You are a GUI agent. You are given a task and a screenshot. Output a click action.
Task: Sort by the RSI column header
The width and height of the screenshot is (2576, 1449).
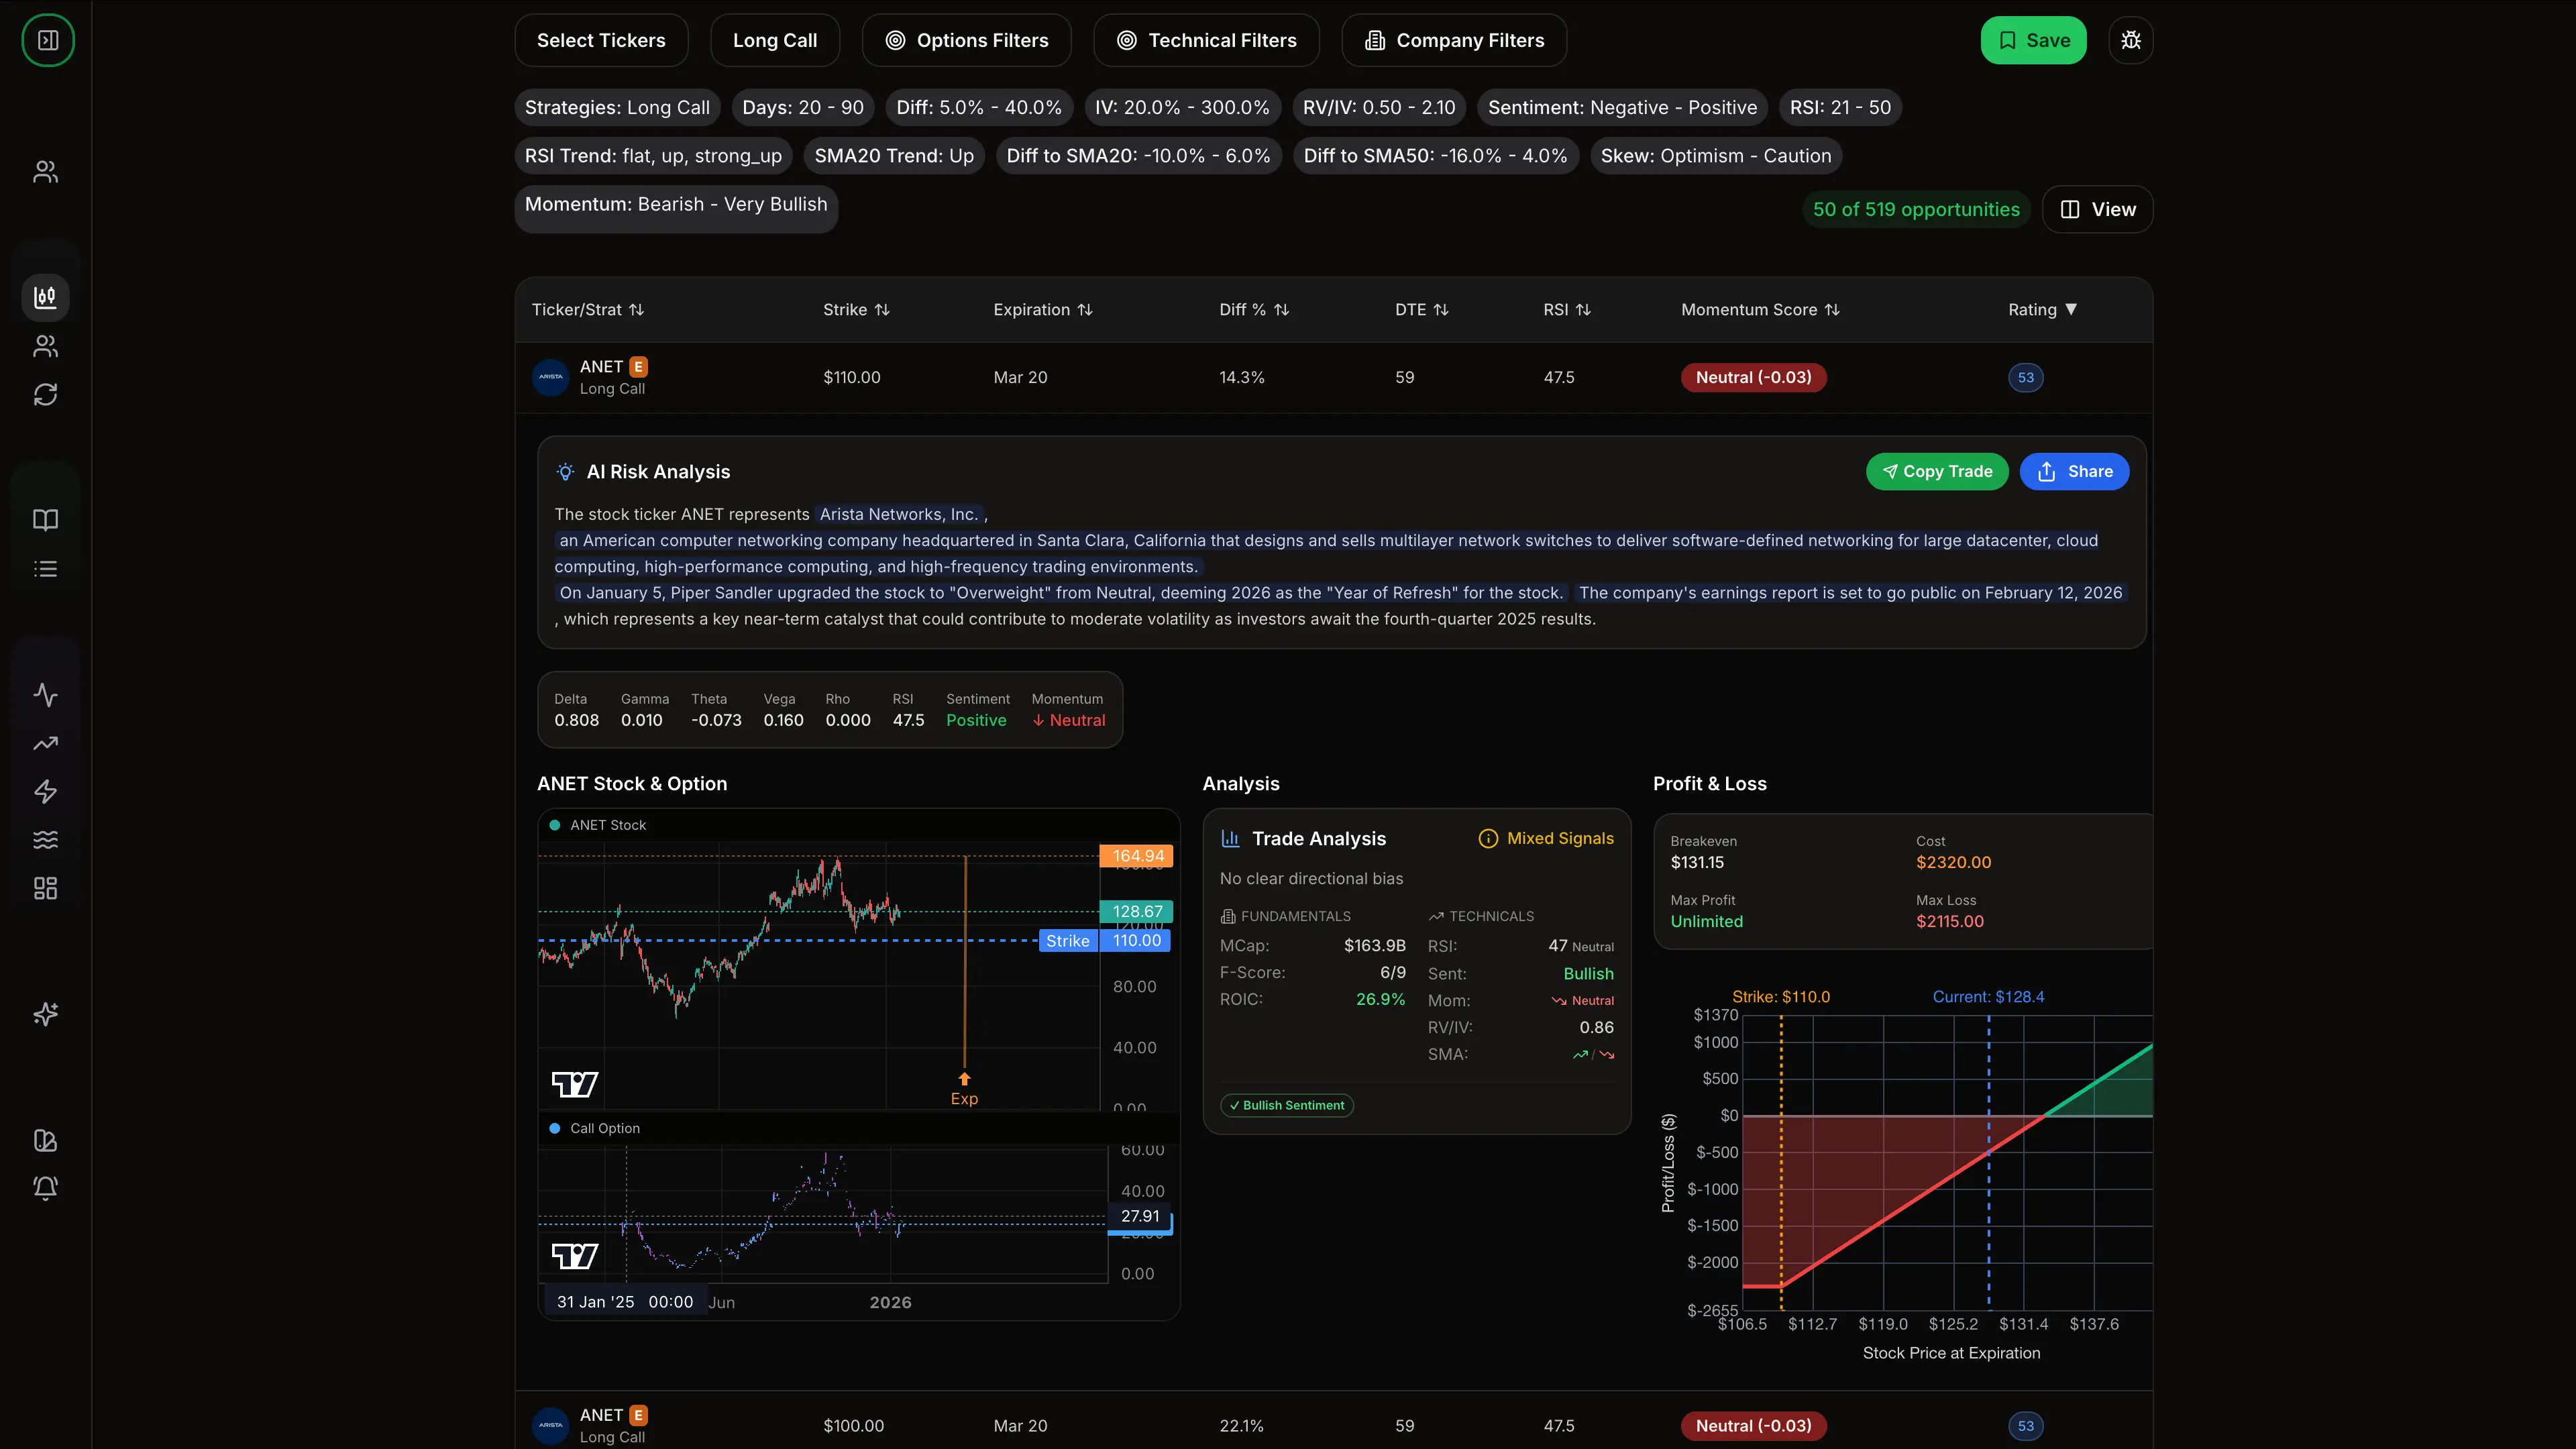click(x=1567, y=310)
